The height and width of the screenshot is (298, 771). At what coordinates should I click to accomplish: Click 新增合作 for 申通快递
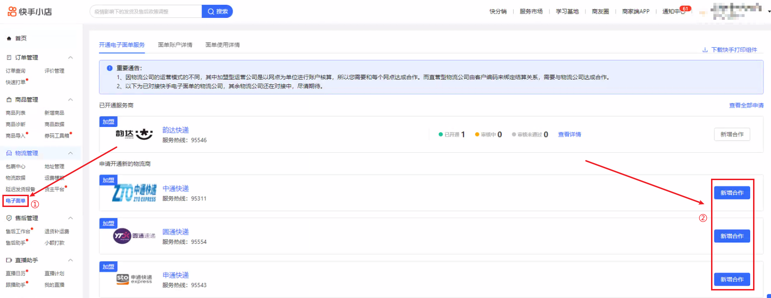point(732,280)
